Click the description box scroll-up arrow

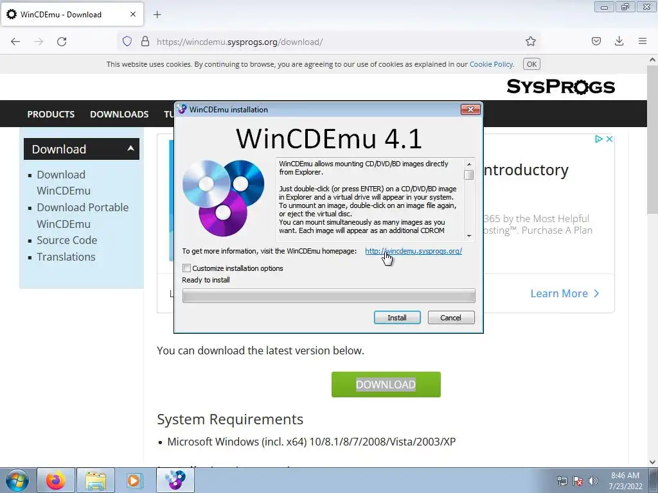[x=469, y=164]
